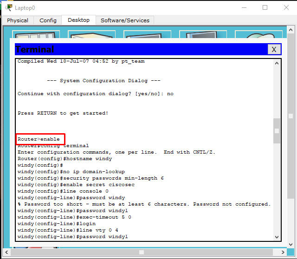
Task: Click 'windy(config-line)#login' line
Action: pos(57,224)
